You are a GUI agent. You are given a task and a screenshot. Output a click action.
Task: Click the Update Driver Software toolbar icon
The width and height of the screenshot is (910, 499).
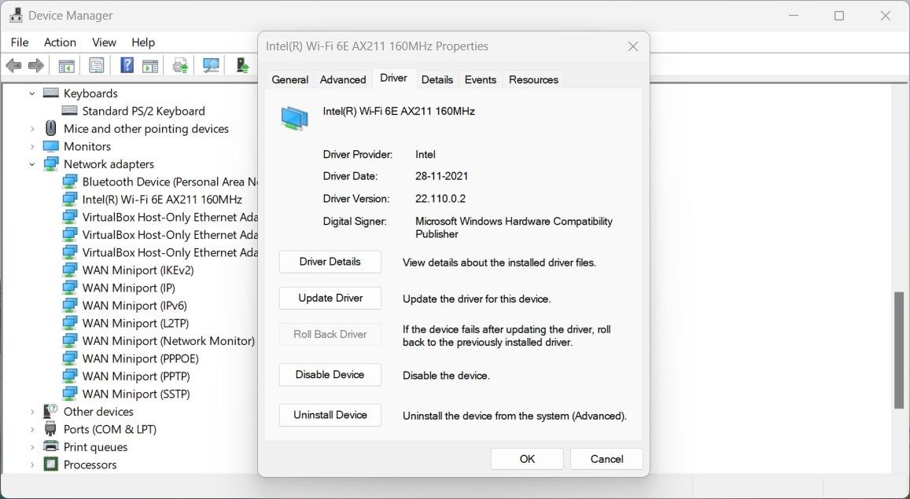click(179, 65)
